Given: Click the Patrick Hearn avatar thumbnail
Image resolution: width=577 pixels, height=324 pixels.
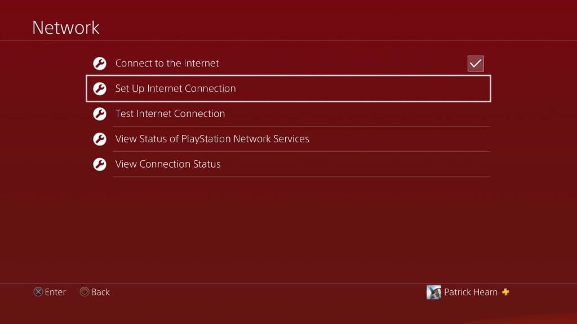Looking at the screenshot, I should click(x=434, y=292).
